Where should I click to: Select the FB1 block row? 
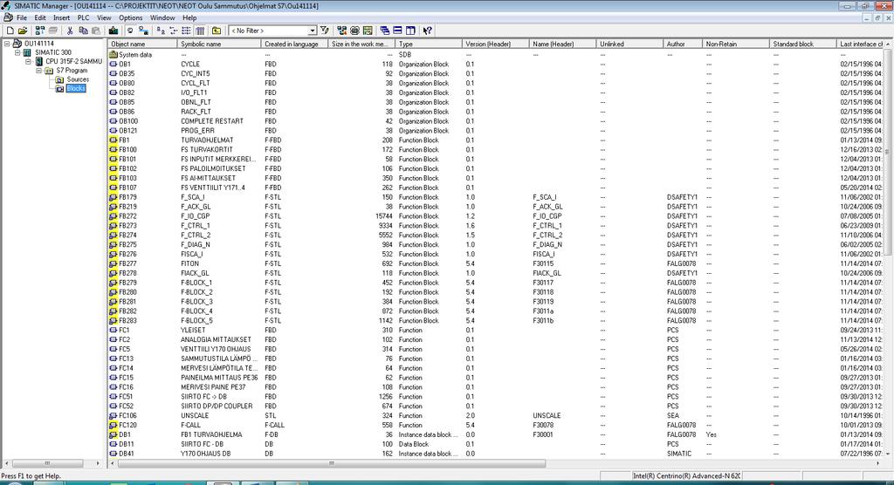coord(496,140)
